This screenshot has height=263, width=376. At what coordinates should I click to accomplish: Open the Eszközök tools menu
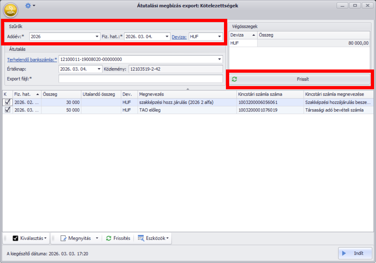point(153,238)
